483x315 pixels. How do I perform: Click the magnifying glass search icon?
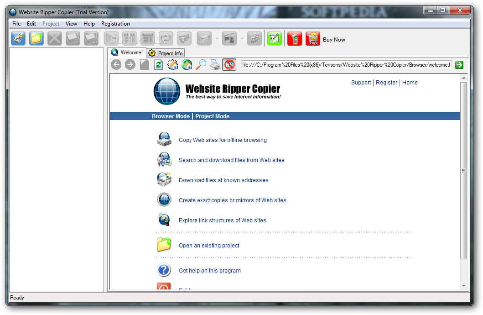tap(201, 65)
